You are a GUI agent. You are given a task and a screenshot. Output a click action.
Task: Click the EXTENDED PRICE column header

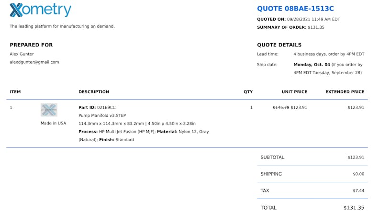(x=345, y=92)
